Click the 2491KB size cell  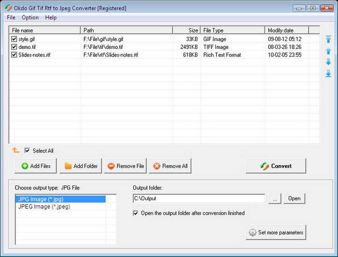189,47
